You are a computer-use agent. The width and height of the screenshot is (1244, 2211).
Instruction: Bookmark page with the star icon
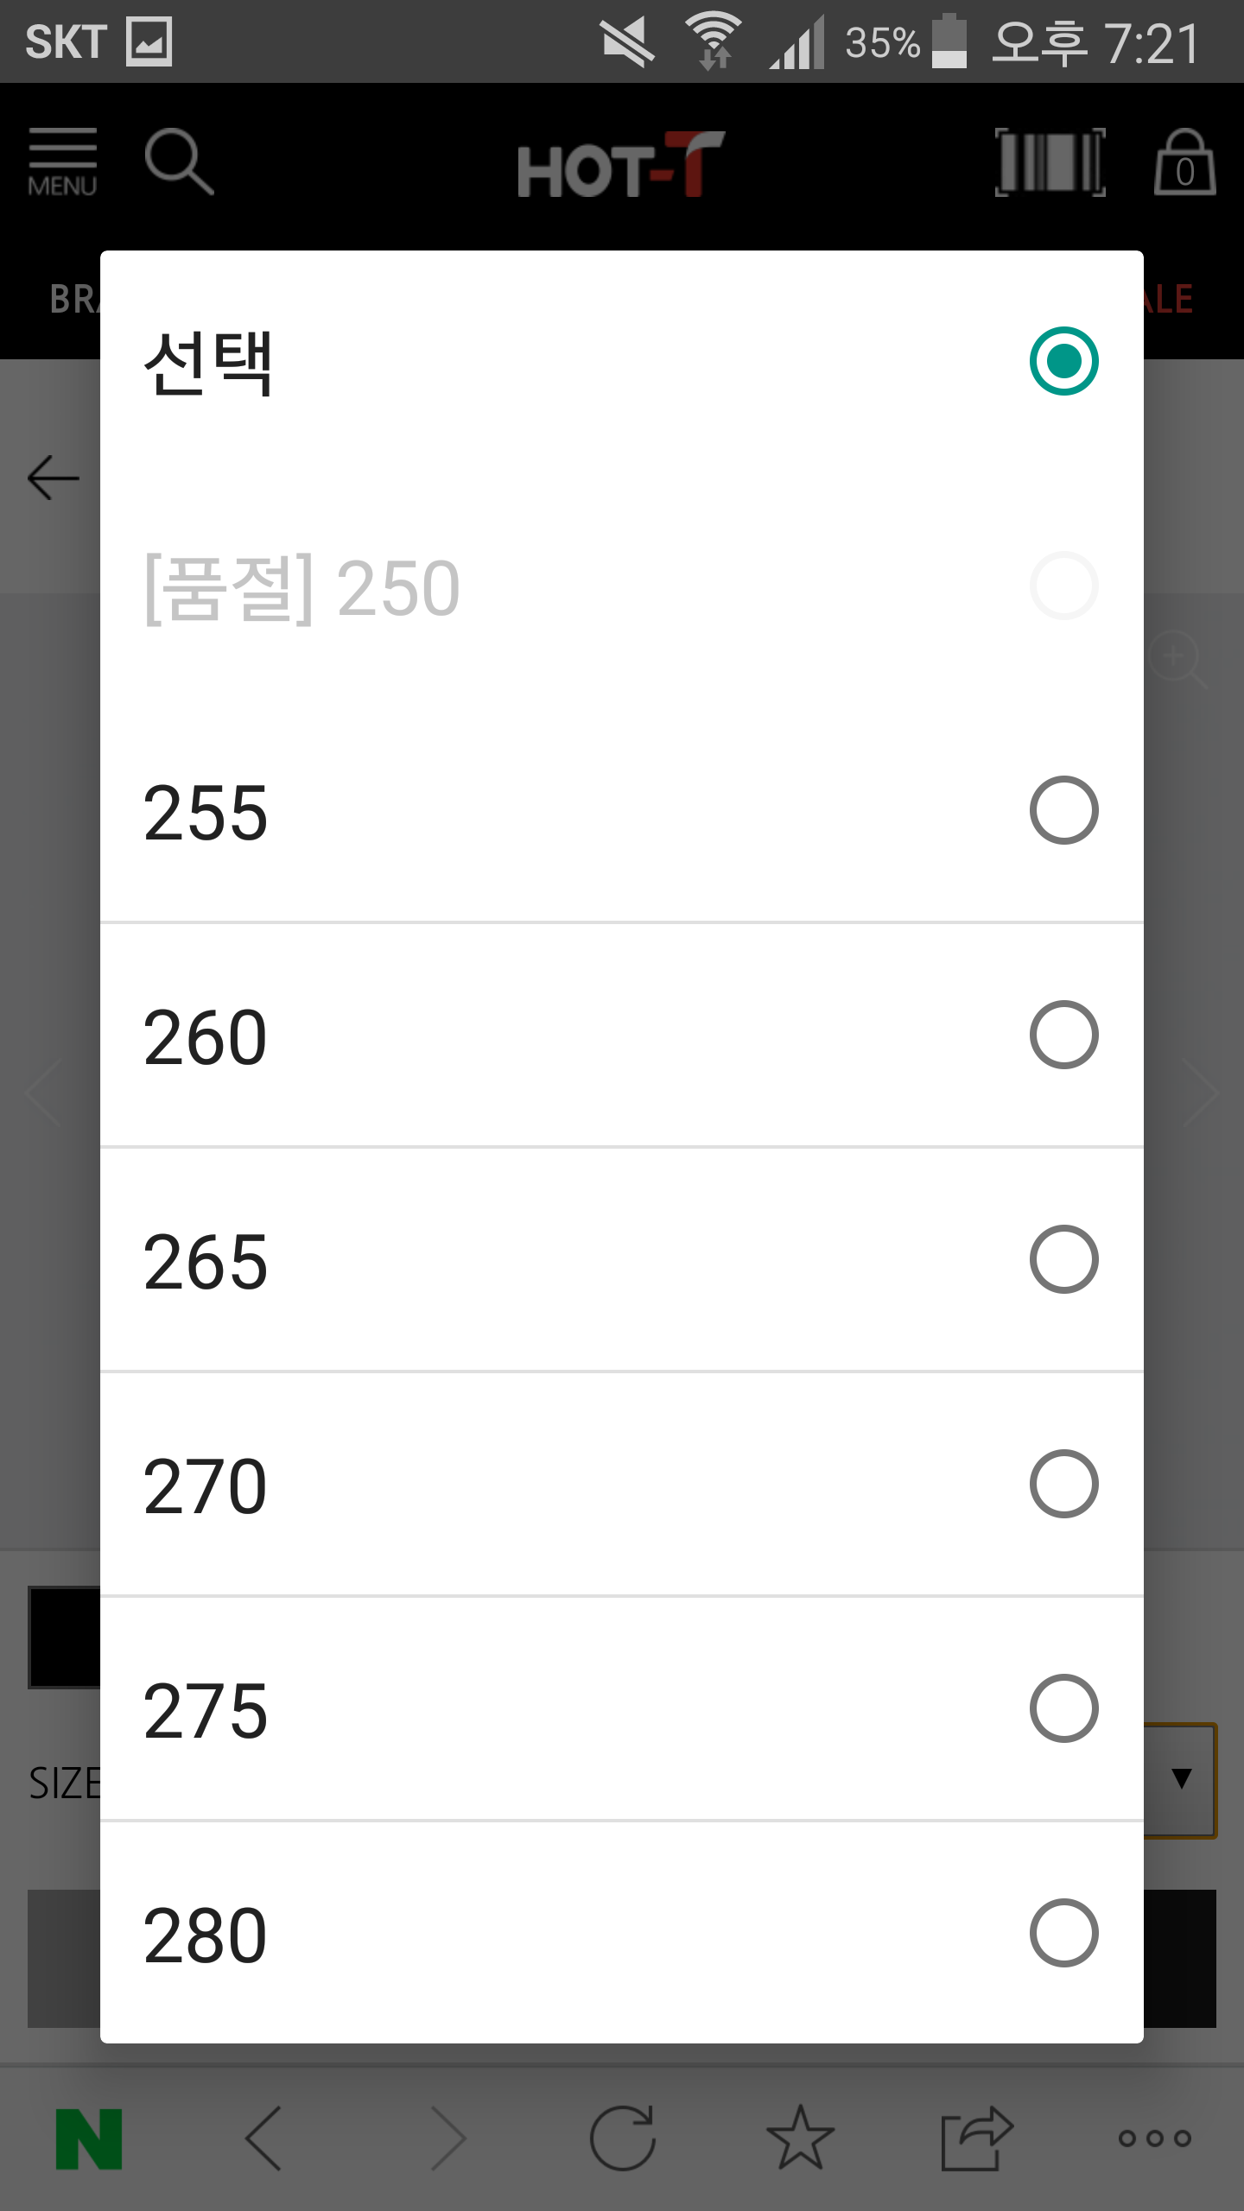(800, 2138)
